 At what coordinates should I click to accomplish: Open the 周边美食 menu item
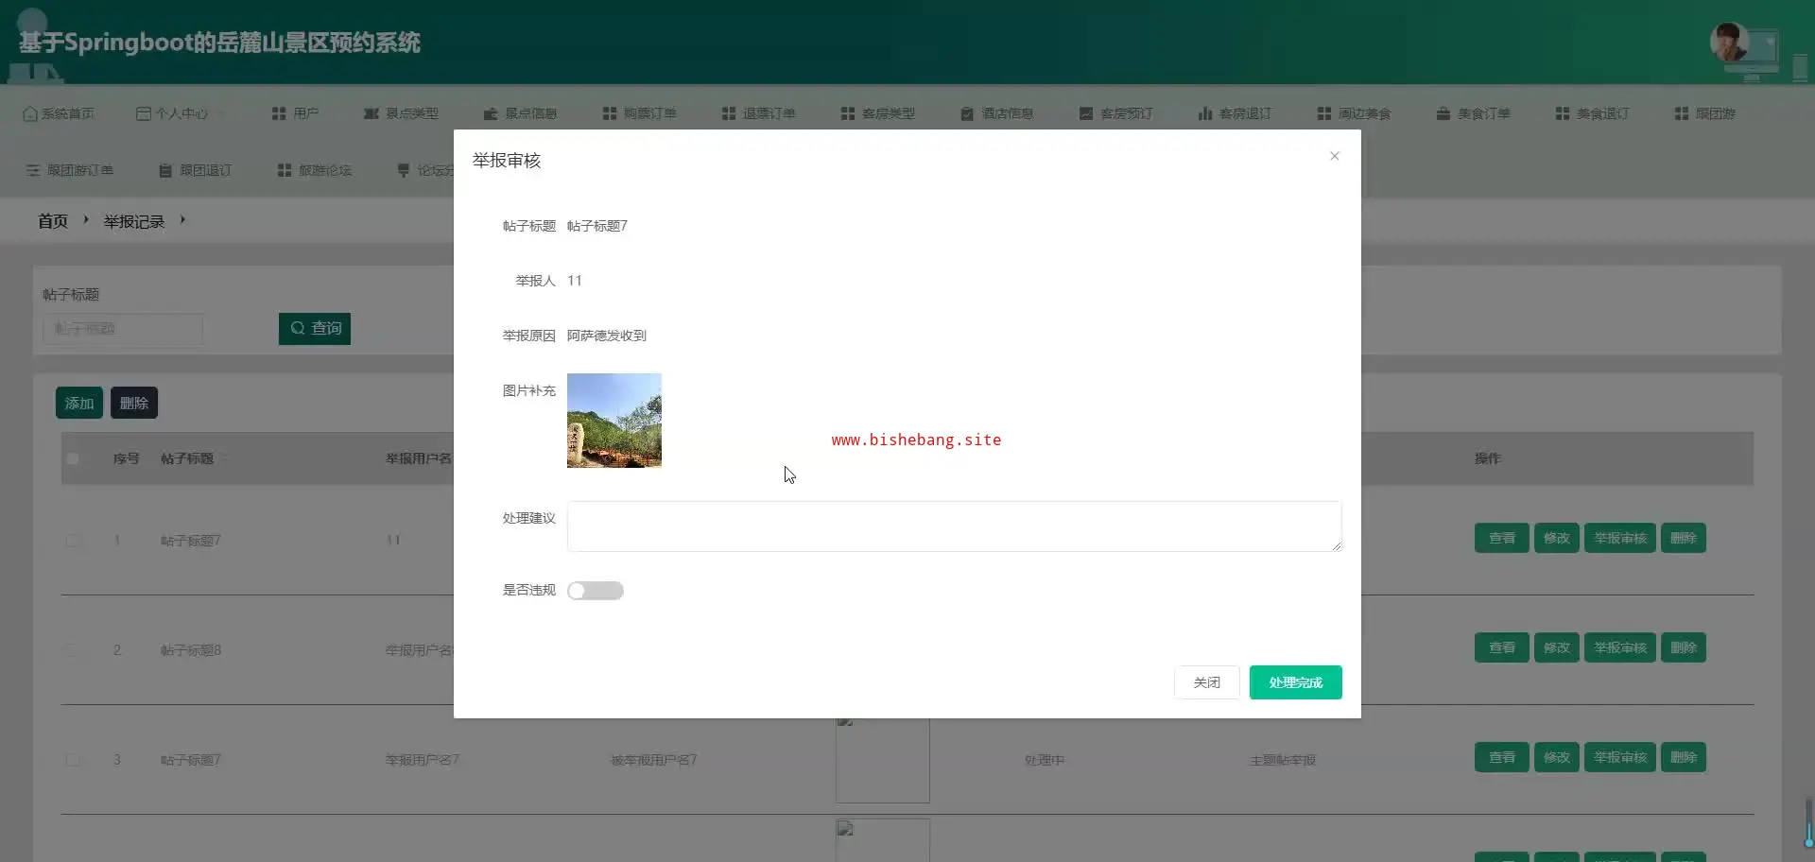pyautogui.click(x=1355, y=113)
